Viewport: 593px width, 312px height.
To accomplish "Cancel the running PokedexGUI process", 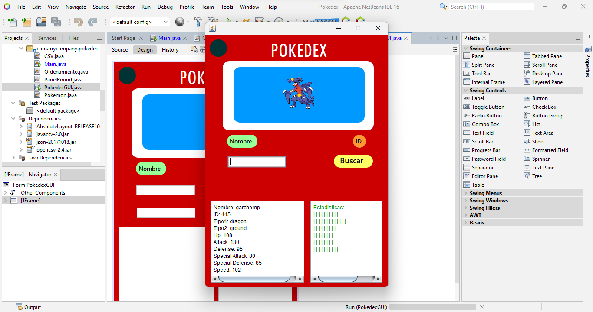I will (481, 307).
